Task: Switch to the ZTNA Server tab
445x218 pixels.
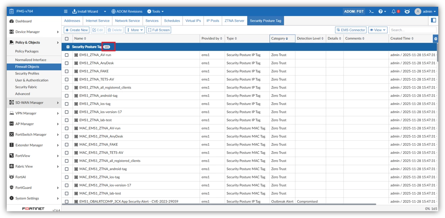Action: (x=234, y=21)
